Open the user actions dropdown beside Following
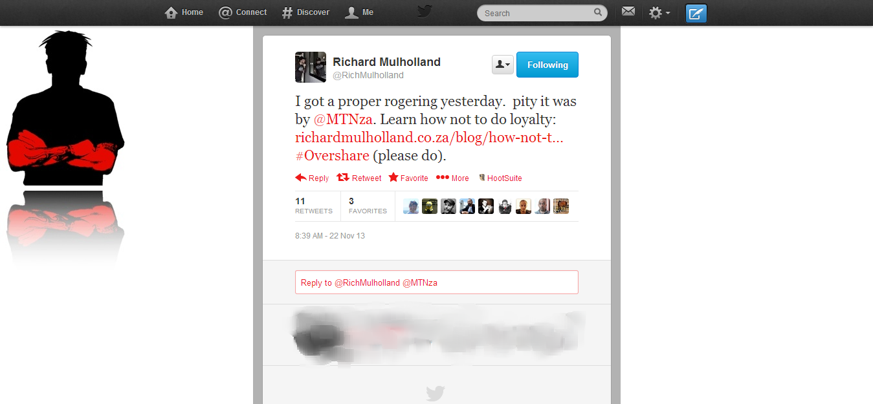This screenshot has width=873, height=404. tap(503, 65)
